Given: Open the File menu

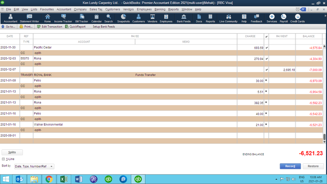Looking at the screenshot, I should [9, 9].
